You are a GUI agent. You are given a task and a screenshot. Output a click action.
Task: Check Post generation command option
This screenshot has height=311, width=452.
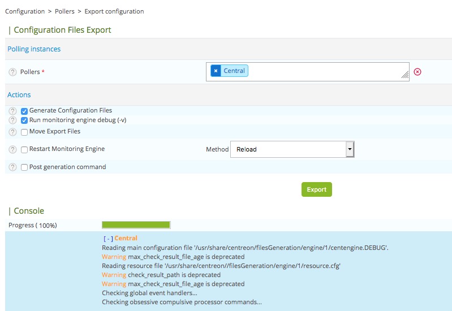pyautogui.click(x=24, y=167)
